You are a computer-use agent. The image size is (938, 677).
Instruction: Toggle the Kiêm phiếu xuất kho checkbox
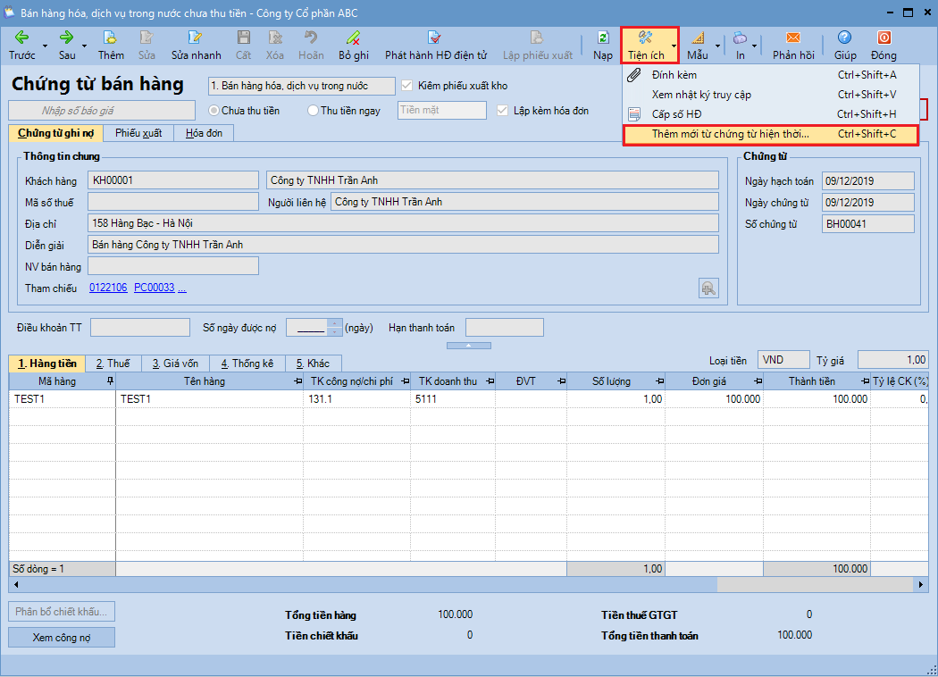pyautogui.click(x=408, y=86)
